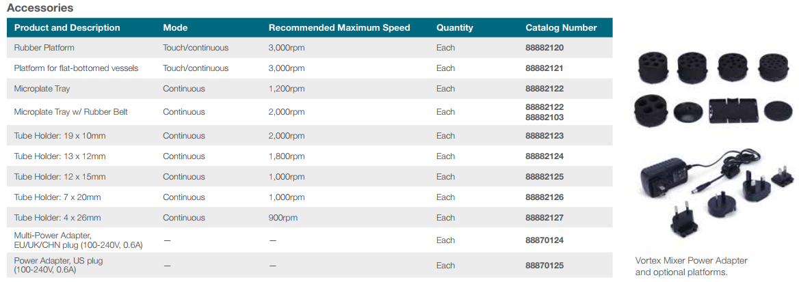Click the Product and Description column header

pos(67,28)
